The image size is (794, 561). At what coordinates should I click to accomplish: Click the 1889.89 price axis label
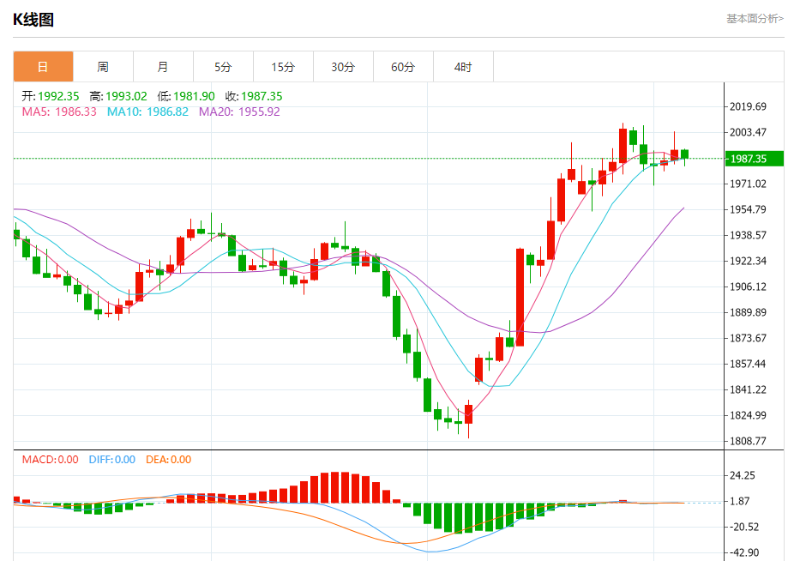pyautogui.click(x=748, y=312)
